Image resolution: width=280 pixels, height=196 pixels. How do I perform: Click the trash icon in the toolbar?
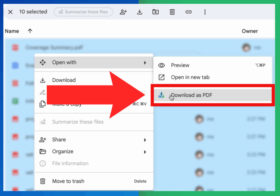[x=172, y=12]
